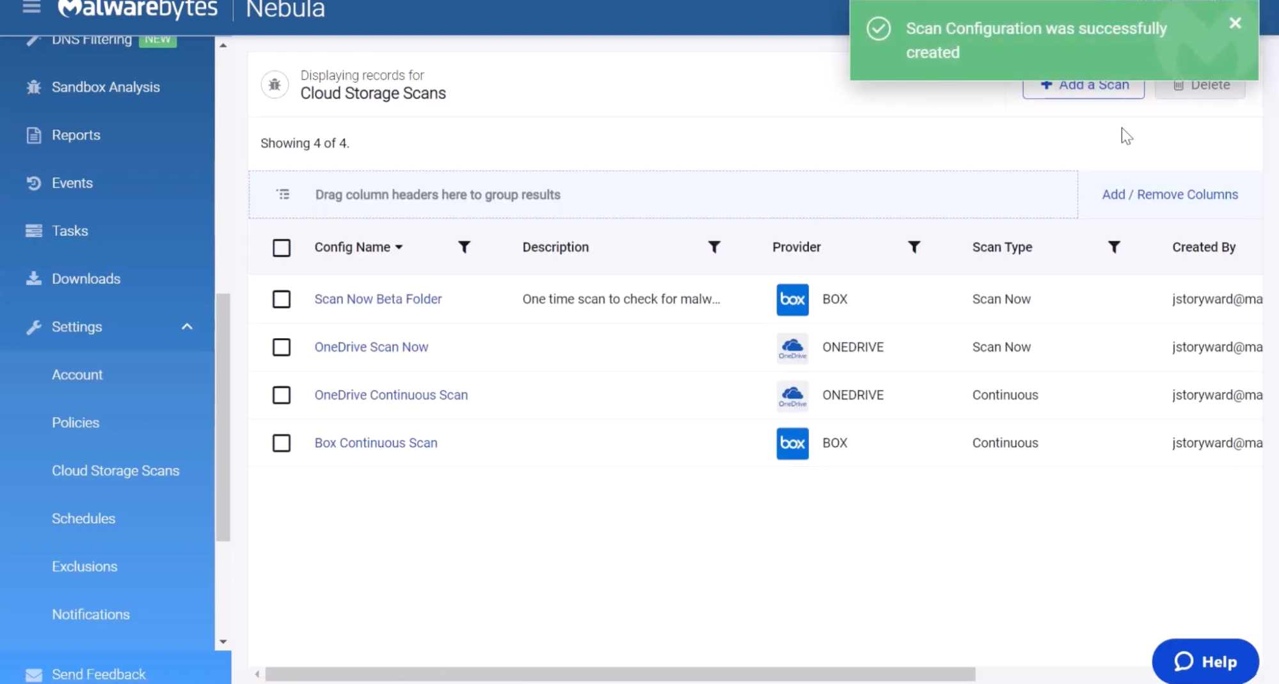This screenshot has width=1279, height=684.
Task: Filter the Config Name column
Action: pos(465,247)
